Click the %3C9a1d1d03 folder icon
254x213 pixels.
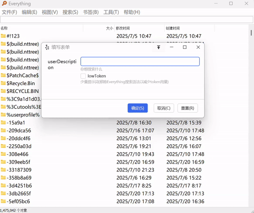(x=3, y=99)
